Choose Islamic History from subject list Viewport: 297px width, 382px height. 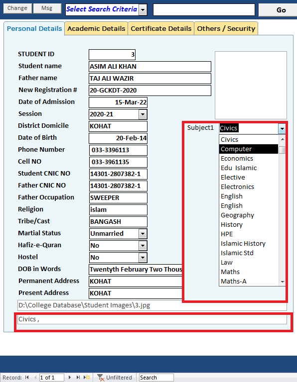[249, 244]
